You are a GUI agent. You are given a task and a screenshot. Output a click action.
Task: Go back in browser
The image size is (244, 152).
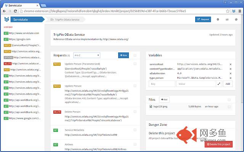pos(4,11)
